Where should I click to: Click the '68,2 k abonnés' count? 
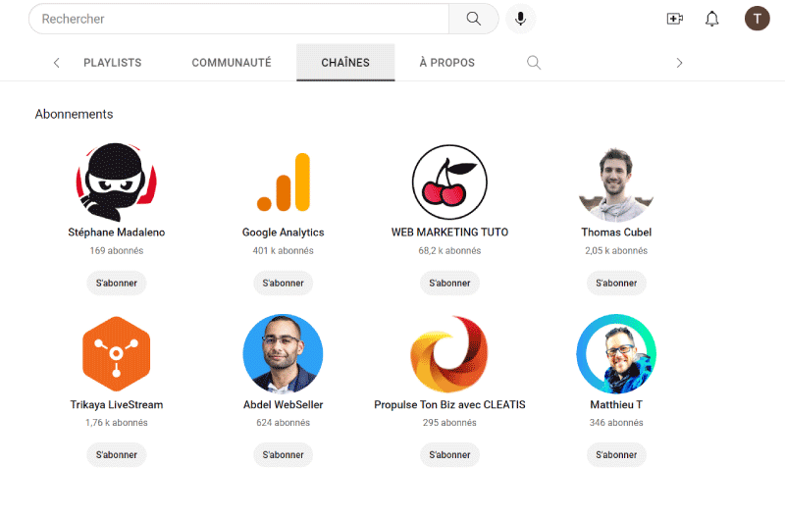coord(449,251)
